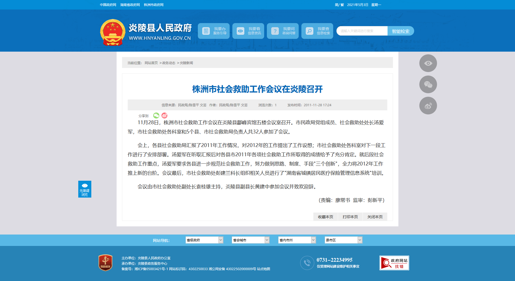Click the keyword search input field

(362, 31)
